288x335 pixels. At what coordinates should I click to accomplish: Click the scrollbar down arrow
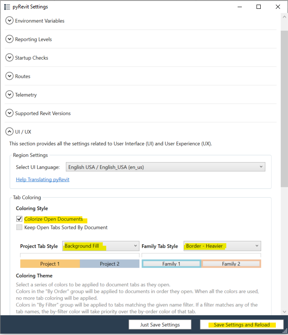coord(284,312)
